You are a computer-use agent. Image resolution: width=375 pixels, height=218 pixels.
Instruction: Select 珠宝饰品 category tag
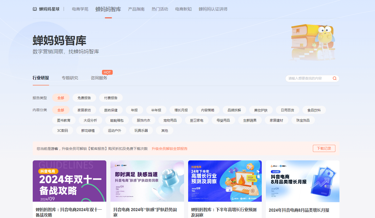(x=303, y=120)
